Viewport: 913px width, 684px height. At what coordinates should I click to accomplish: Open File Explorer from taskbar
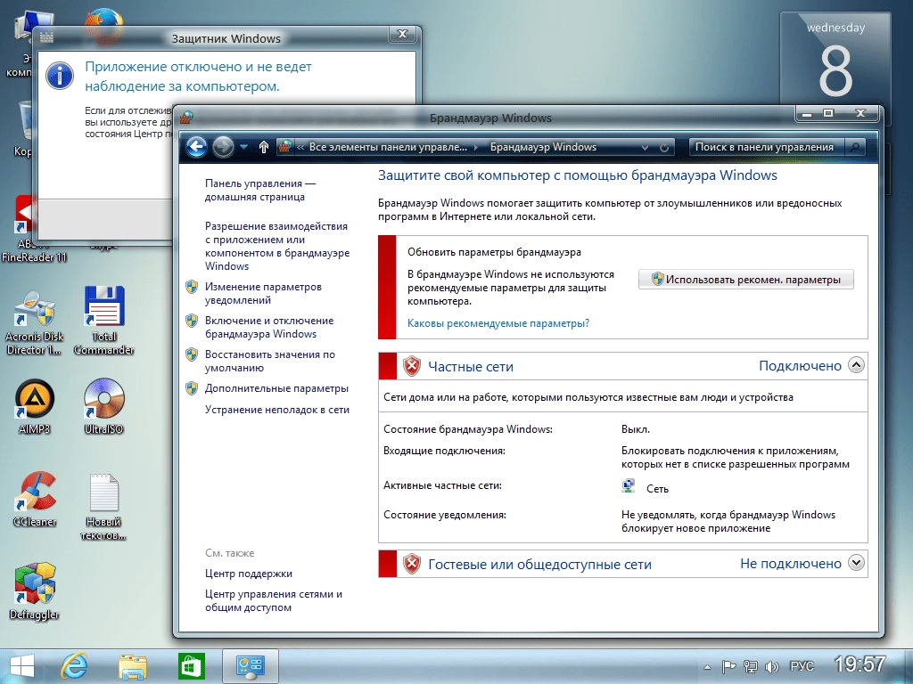point(133,666)
